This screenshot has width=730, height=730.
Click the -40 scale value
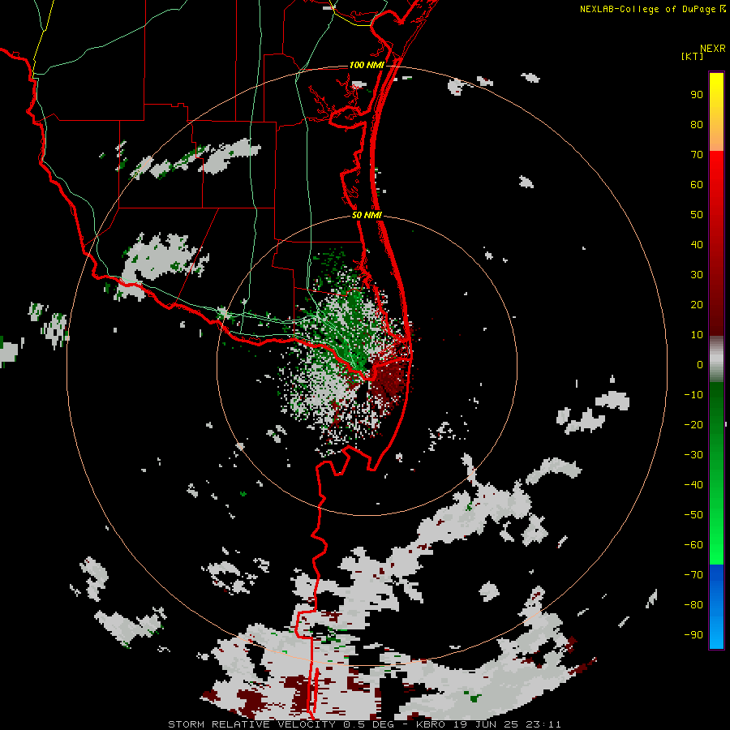click(693, 485)
